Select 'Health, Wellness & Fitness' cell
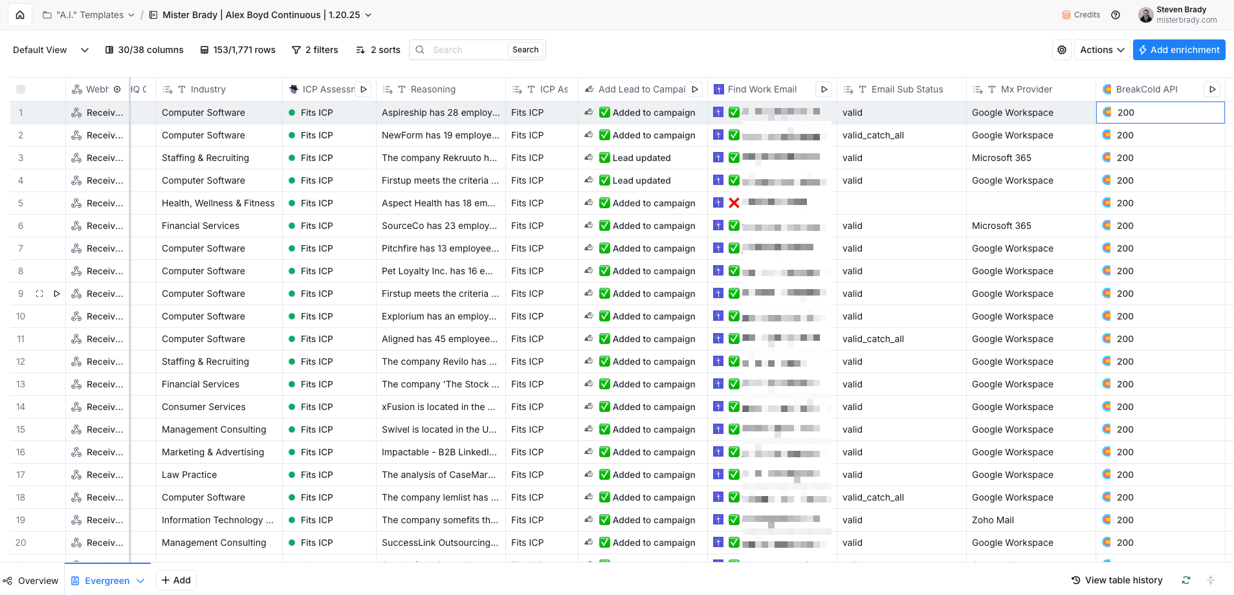 click(219, 203)
